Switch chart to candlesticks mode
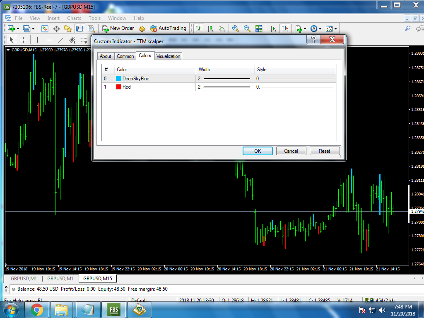 click(210, 29)
